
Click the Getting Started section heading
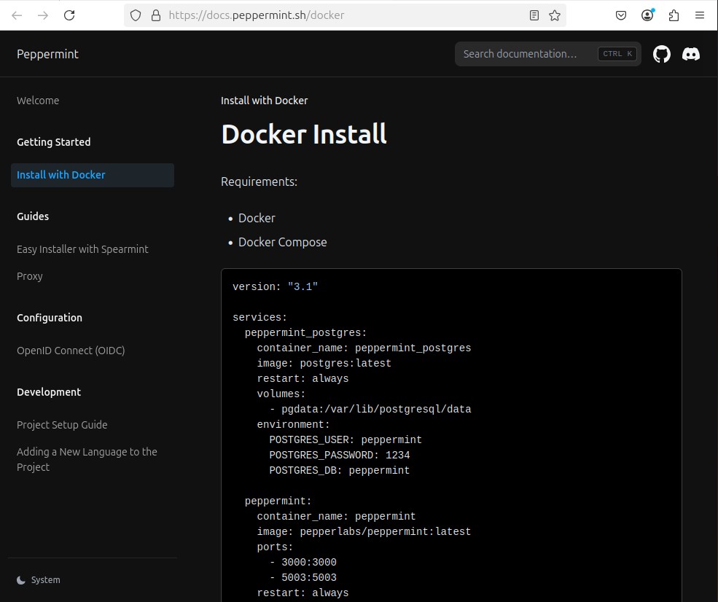(53, 142)
